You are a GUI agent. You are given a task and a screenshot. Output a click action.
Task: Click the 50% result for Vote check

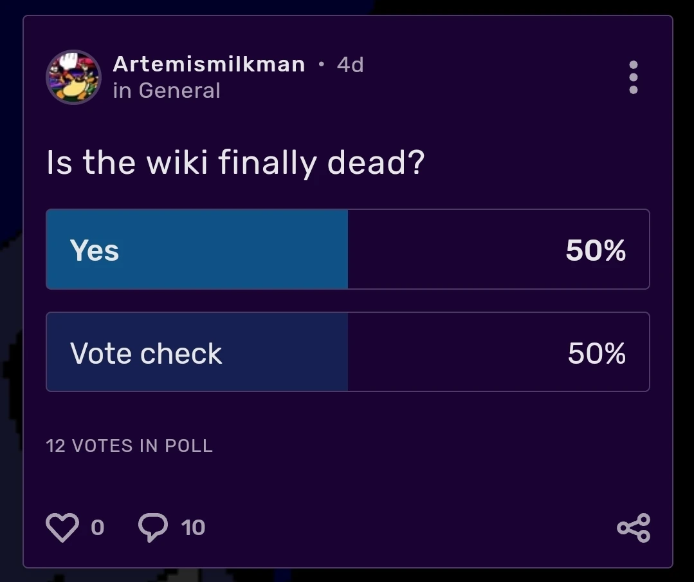coord(596,353)
